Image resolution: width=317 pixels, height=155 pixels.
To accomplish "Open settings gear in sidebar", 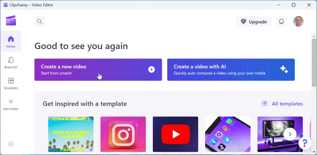I will [x=11, y=144].
